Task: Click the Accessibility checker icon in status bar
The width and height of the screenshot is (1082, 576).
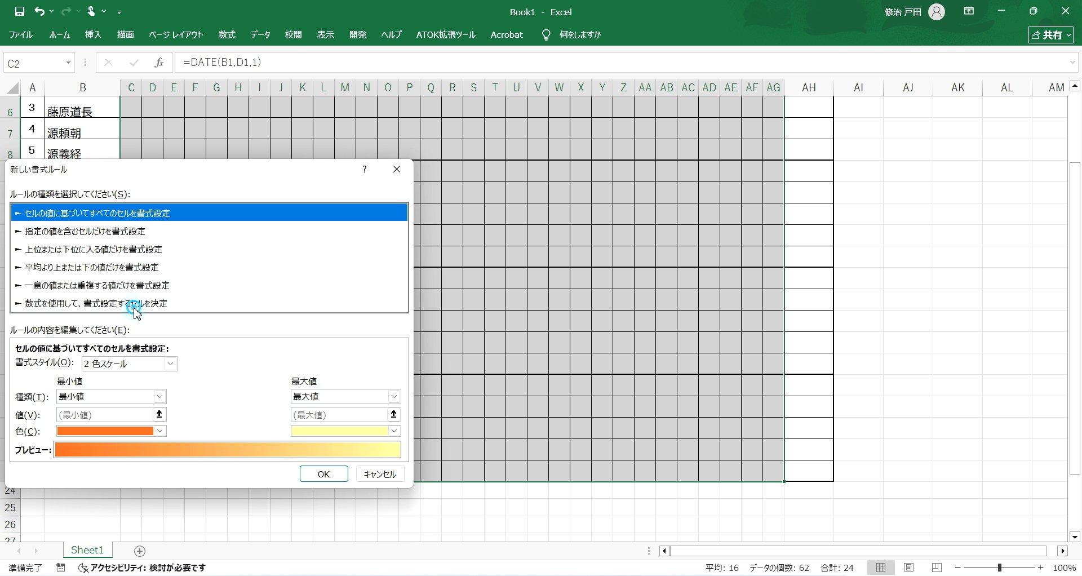Action: (83, 568)
